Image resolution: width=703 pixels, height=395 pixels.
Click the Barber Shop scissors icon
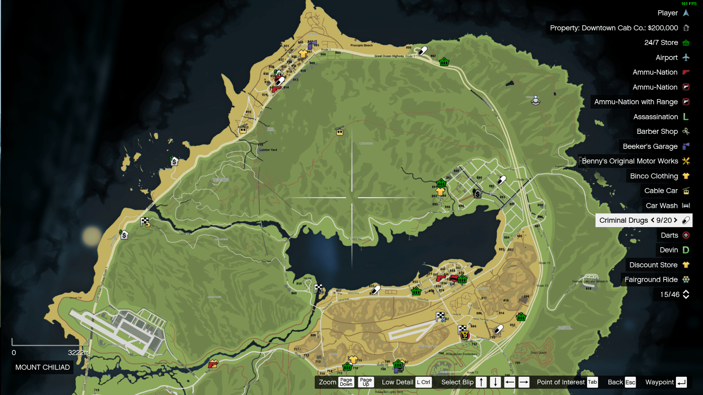pyautogui.click(x=686, y=131)
